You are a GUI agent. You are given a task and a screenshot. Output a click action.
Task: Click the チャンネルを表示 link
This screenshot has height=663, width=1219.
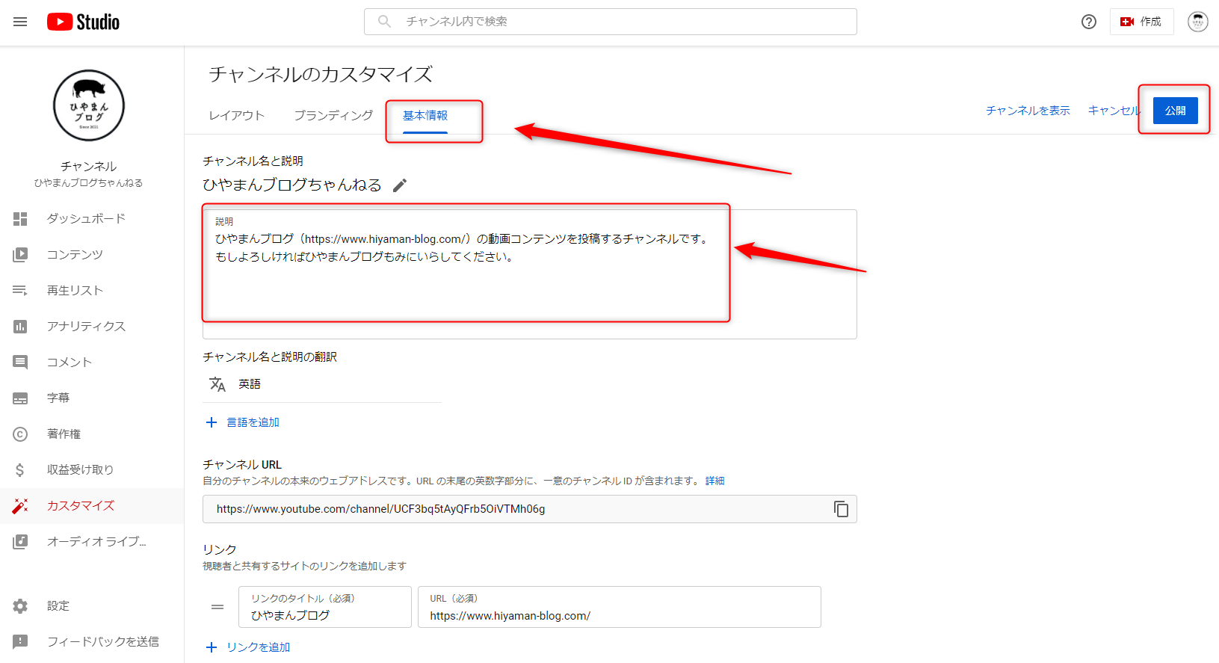[1028, 111]
